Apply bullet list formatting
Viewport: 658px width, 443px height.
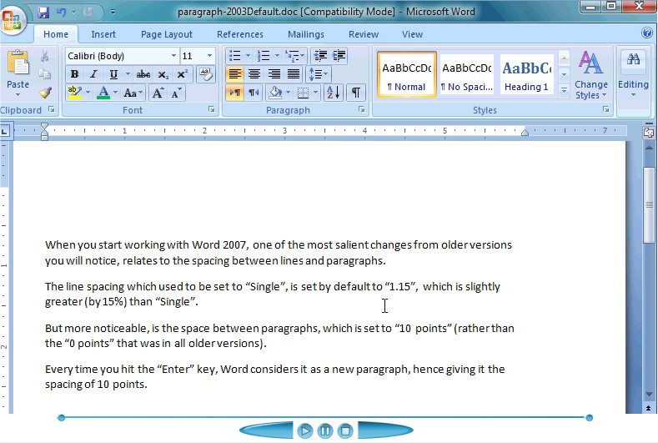tap(234, 55)
